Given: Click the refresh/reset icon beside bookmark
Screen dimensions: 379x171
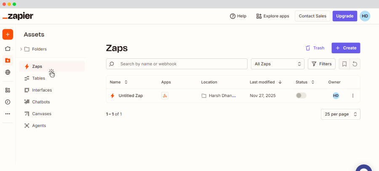Looking at the screenshot, I should [355, 64].
